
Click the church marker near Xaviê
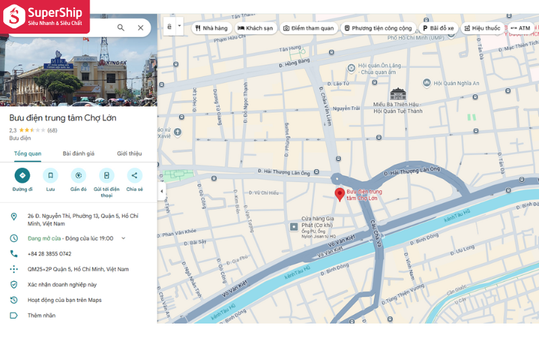[177, 132]
